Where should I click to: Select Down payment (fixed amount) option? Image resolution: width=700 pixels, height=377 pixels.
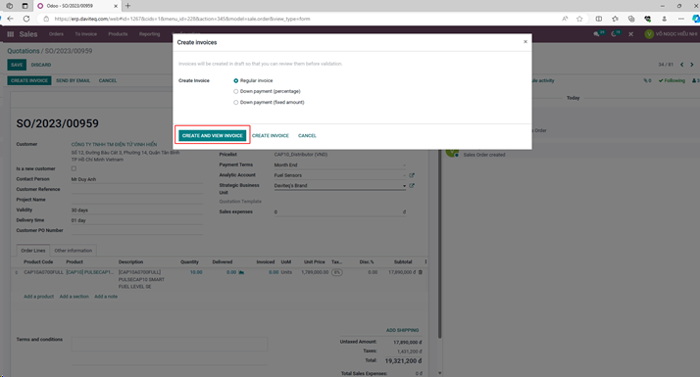click(235, 102)
